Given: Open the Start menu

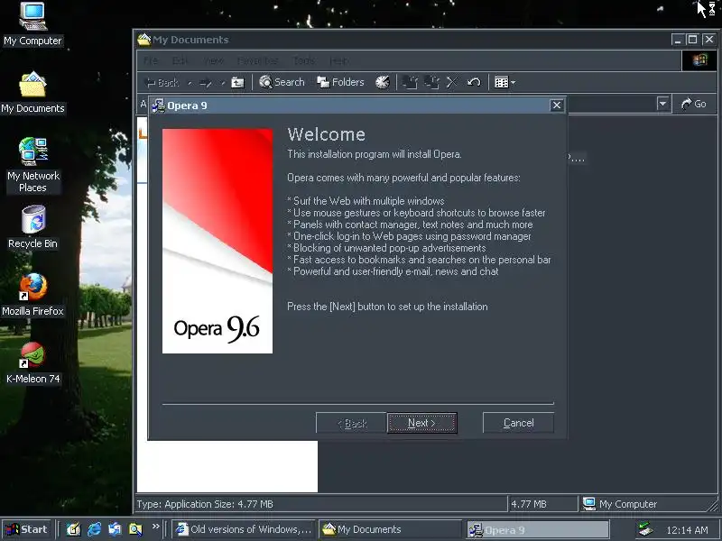Looking at the screenshot, I should (27, 529).
